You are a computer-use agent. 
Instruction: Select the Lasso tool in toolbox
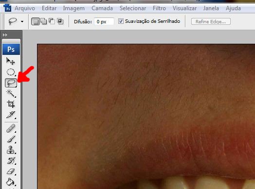11,83
